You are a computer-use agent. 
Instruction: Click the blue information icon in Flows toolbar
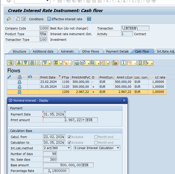click(124, 63)
